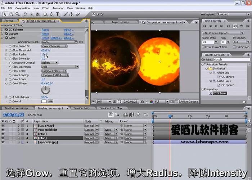Jump to first frame in Time Controls
252x180 pixels.
(204, 26)
